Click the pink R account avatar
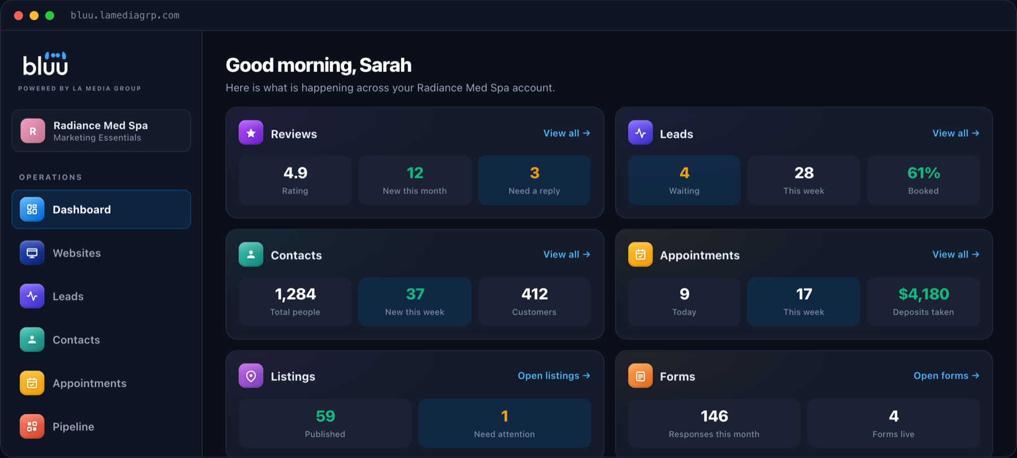The width and height of the screenshot is (1017, 458). click(x=33, y=130)
